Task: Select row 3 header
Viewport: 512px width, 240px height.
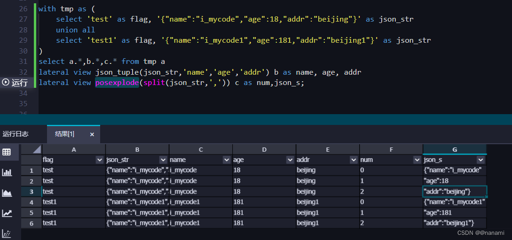Action: (32, 192)
